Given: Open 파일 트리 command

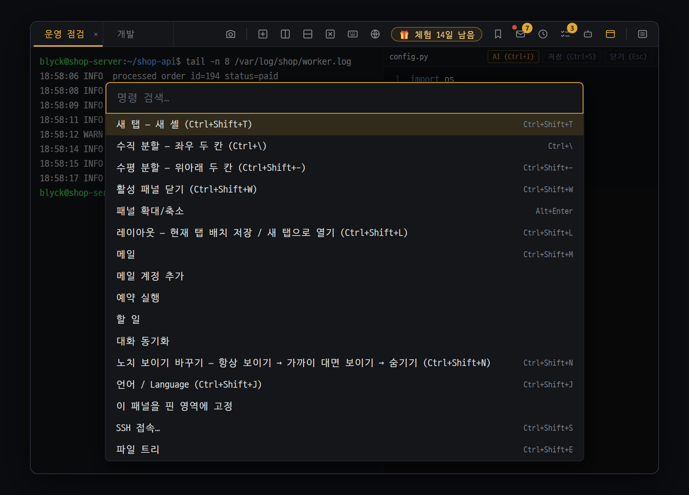Looking at the screenshot, I should click(x=344, y=449).
